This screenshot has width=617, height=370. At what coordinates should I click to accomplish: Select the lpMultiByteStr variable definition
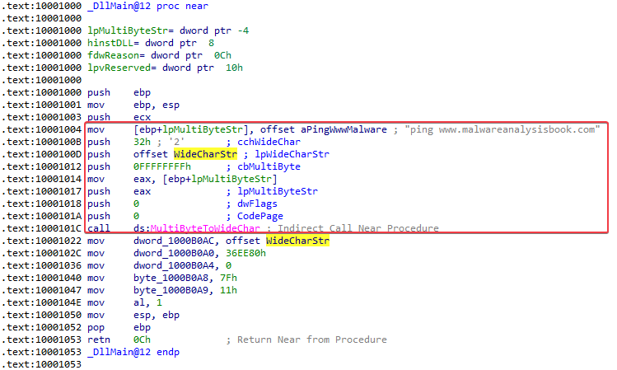click(168, 30)
